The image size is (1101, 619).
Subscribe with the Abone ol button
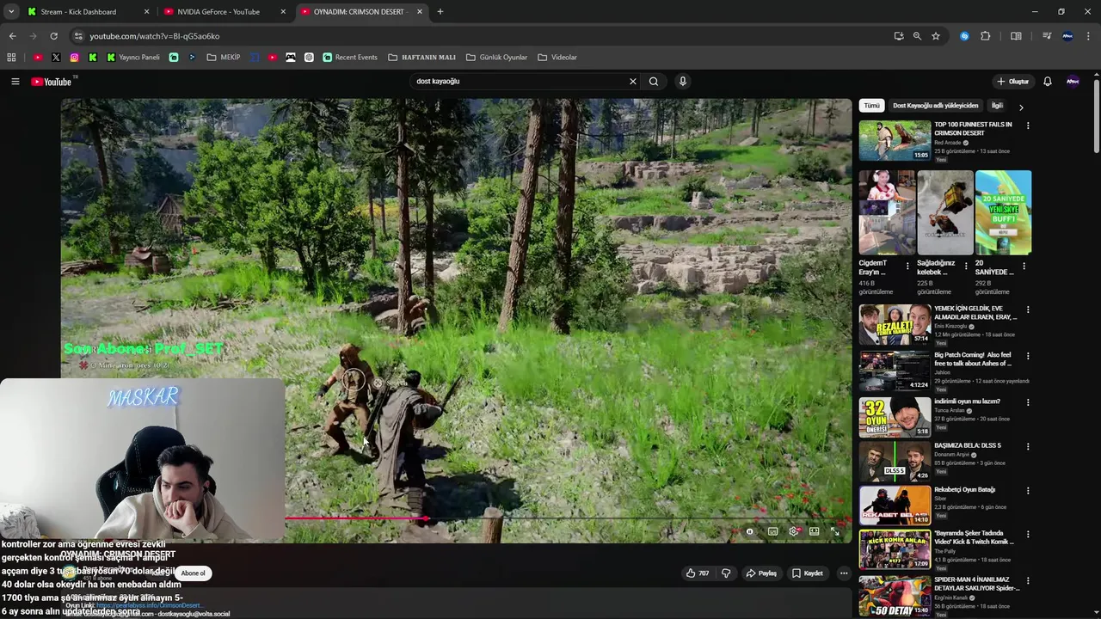click(193, 573)
